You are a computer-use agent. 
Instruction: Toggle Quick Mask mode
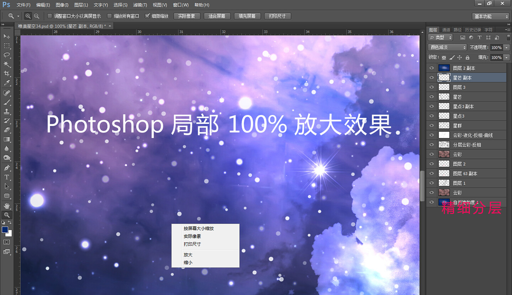(7, 242)
